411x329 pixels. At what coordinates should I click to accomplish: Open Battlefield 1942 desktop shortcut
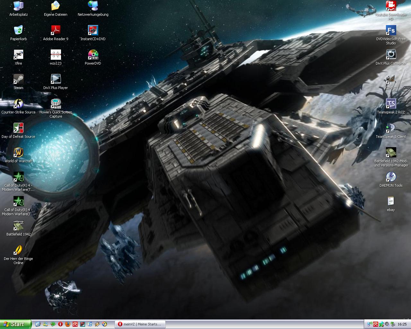tap(18, 226)
